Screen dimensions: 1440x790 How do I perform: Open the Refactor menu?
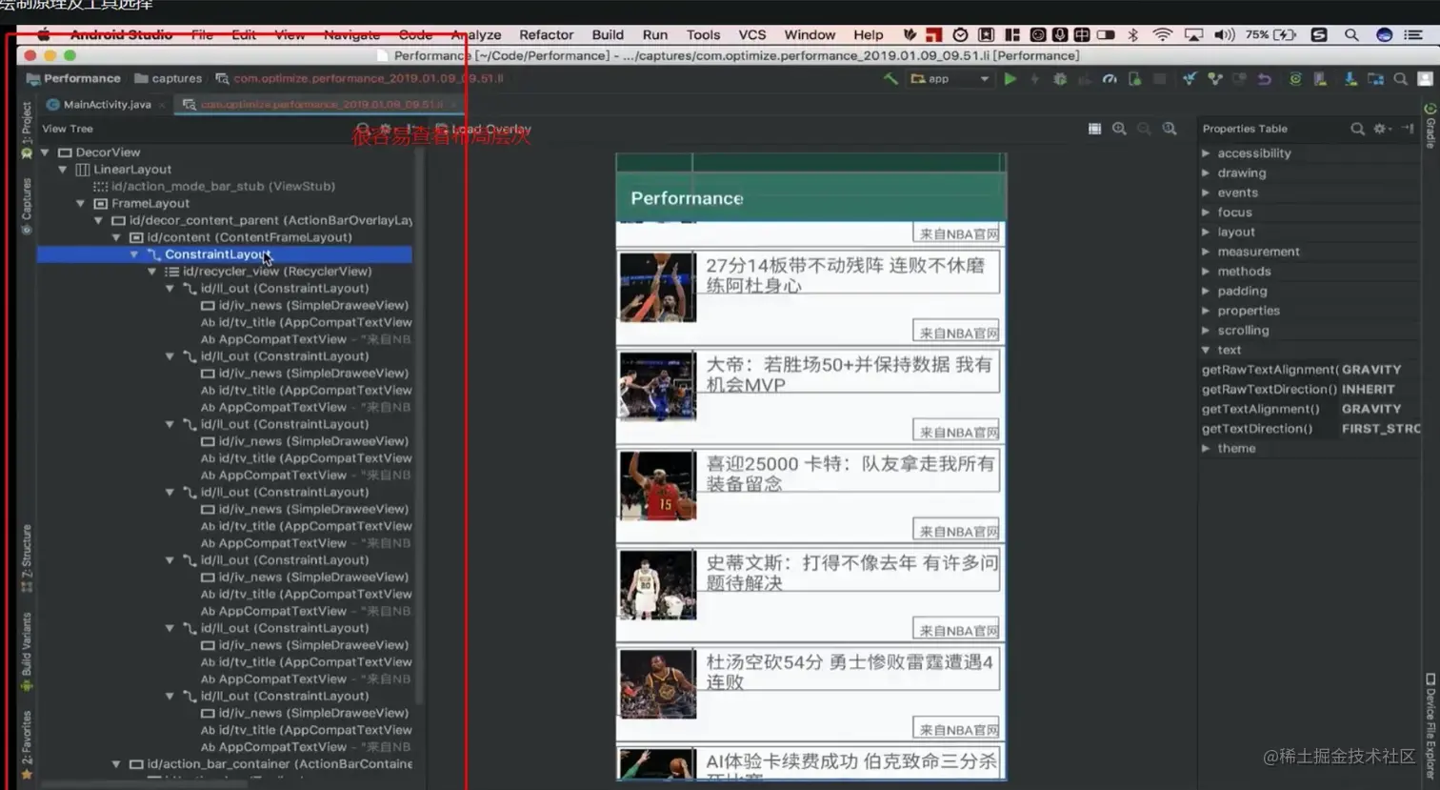pos(546,34)
